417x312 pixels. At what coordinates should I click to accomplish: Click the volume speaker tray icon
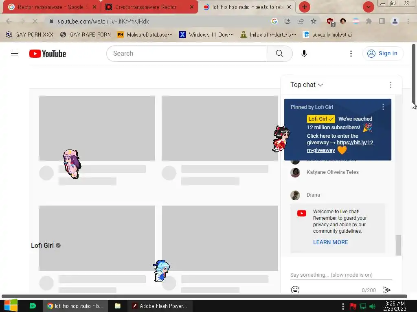click(372, 307)
